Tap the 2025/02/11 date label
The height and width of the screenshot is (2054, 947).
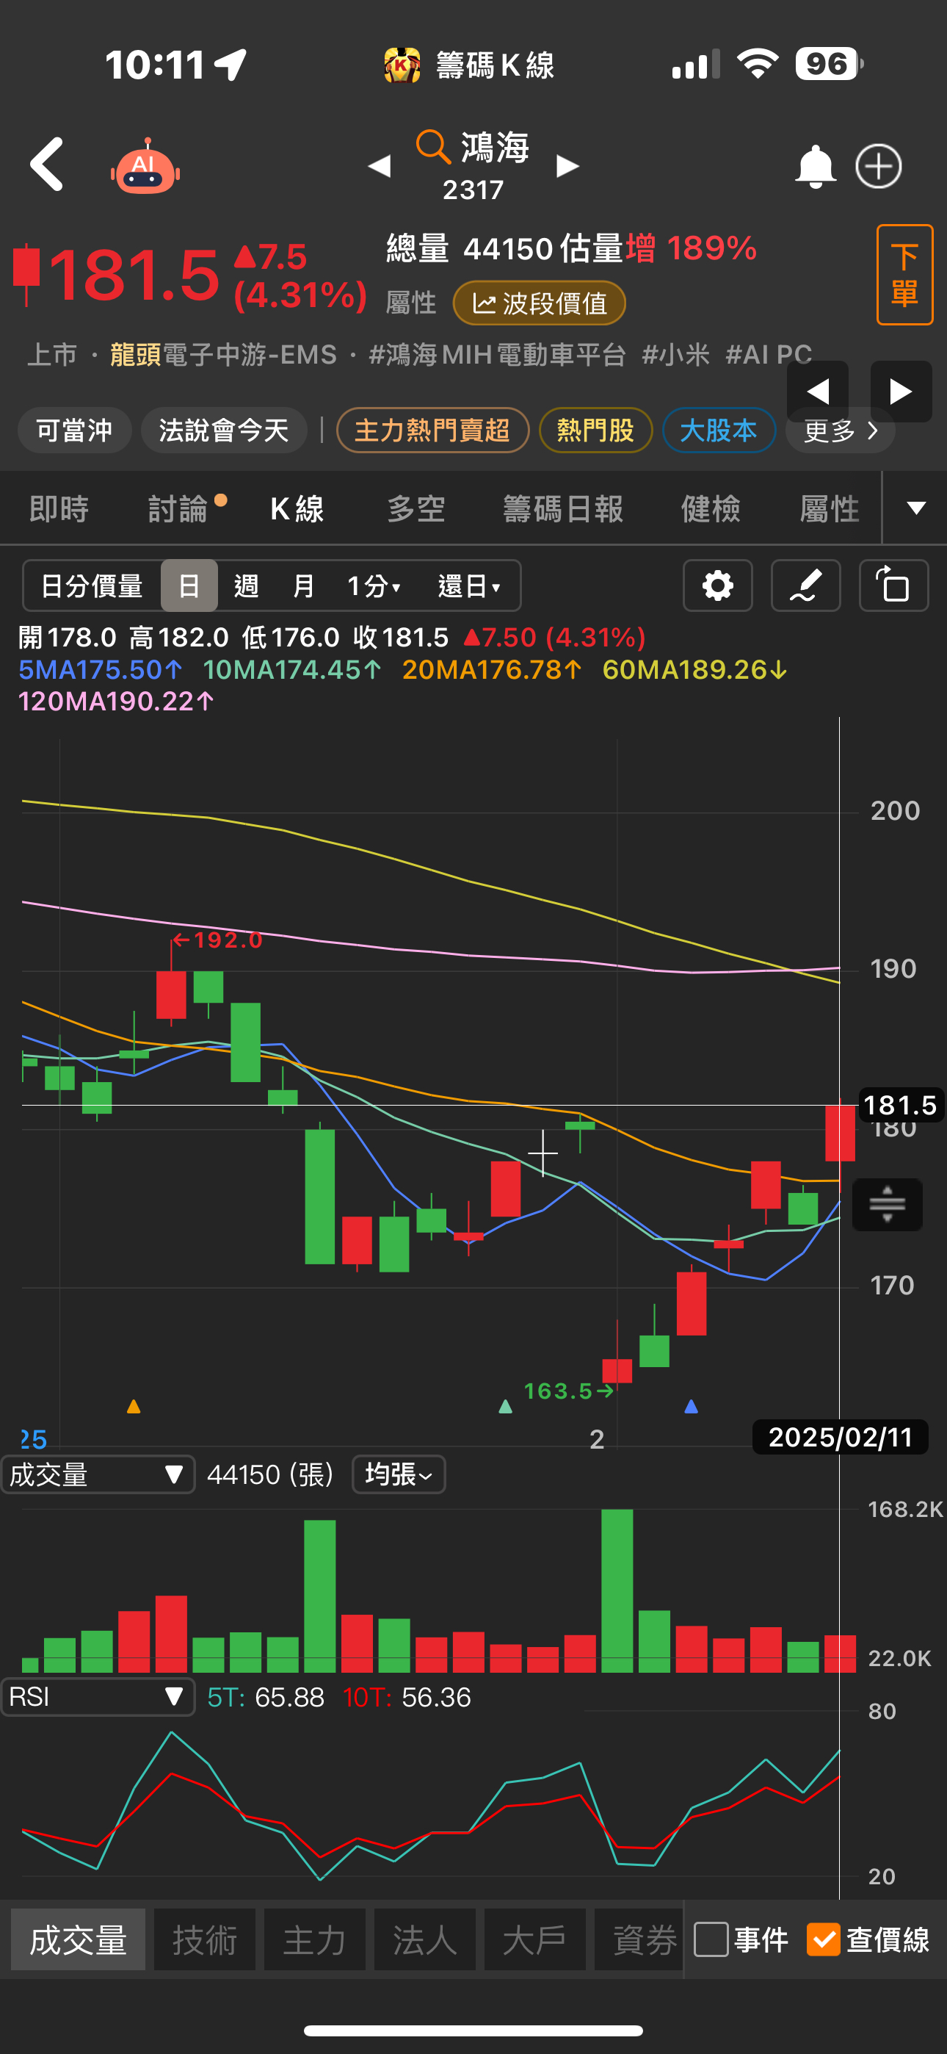click(x=840, y=1437)
